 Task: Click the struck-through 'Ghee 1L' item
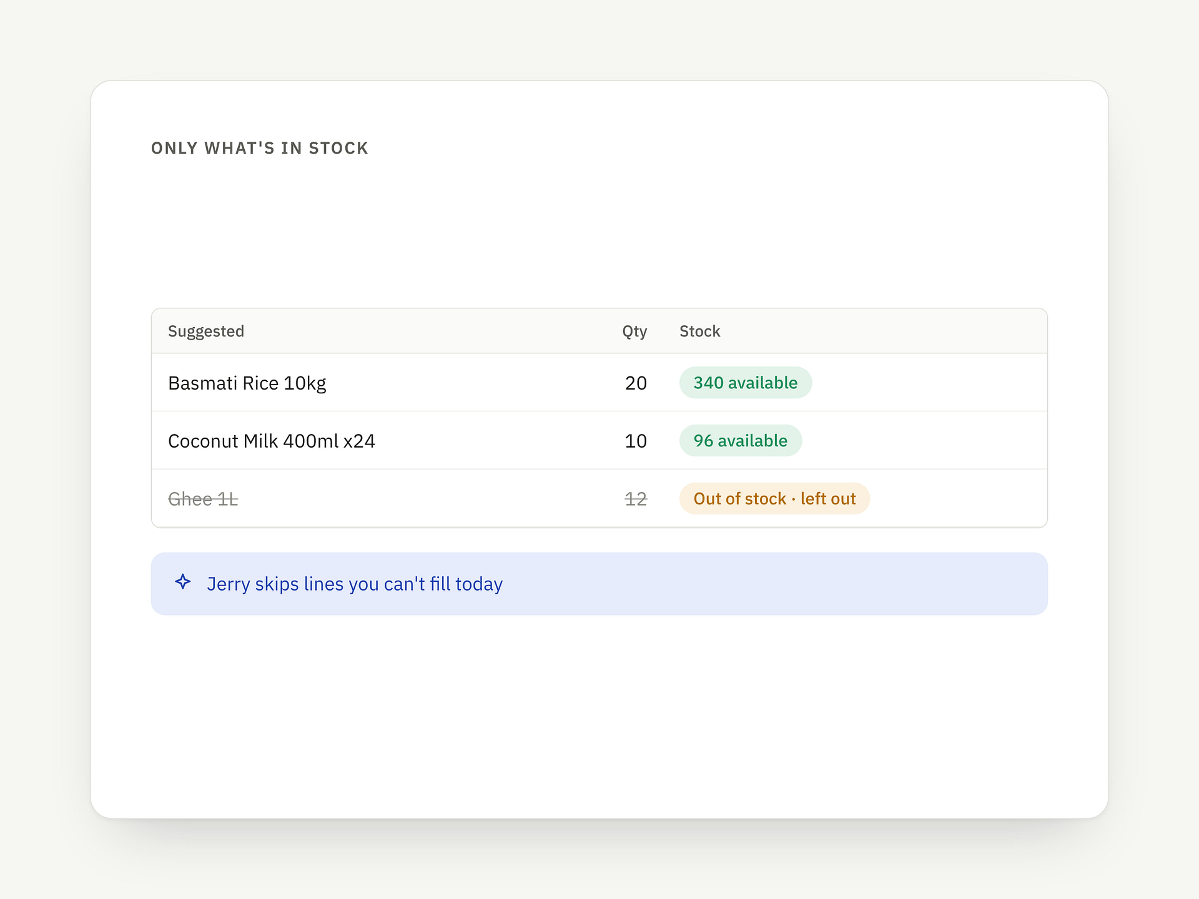[x=203, y=499]
